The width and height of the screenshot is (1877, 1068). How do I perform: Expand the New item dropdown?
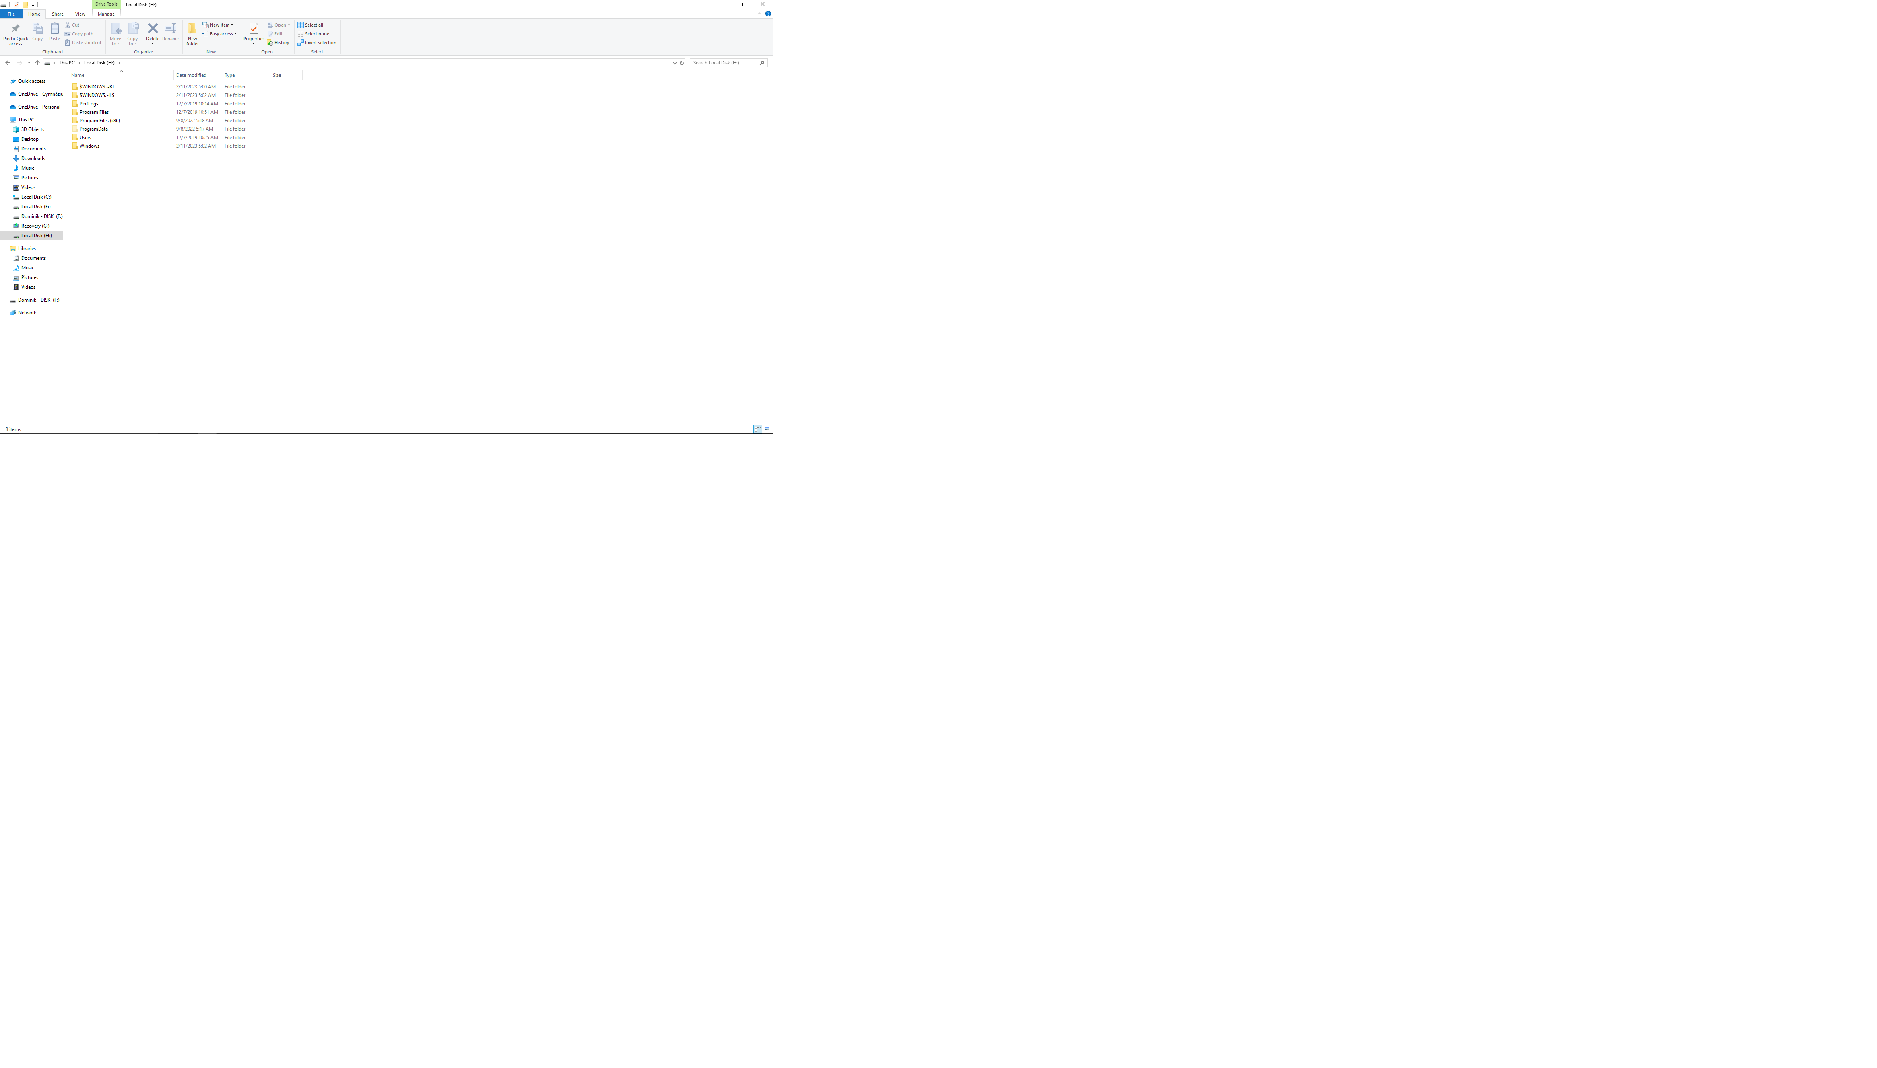point(218,25)
